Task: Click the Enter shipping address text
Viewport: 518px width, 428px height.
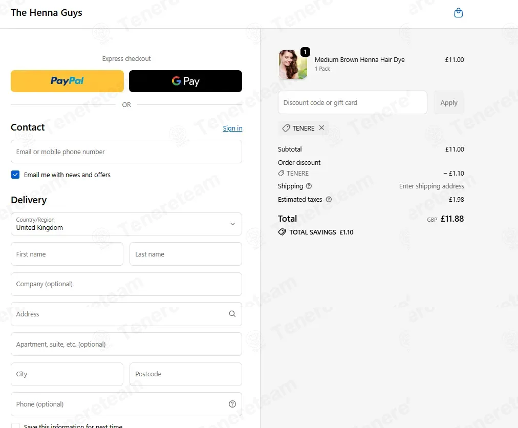Action: [431, 186]
